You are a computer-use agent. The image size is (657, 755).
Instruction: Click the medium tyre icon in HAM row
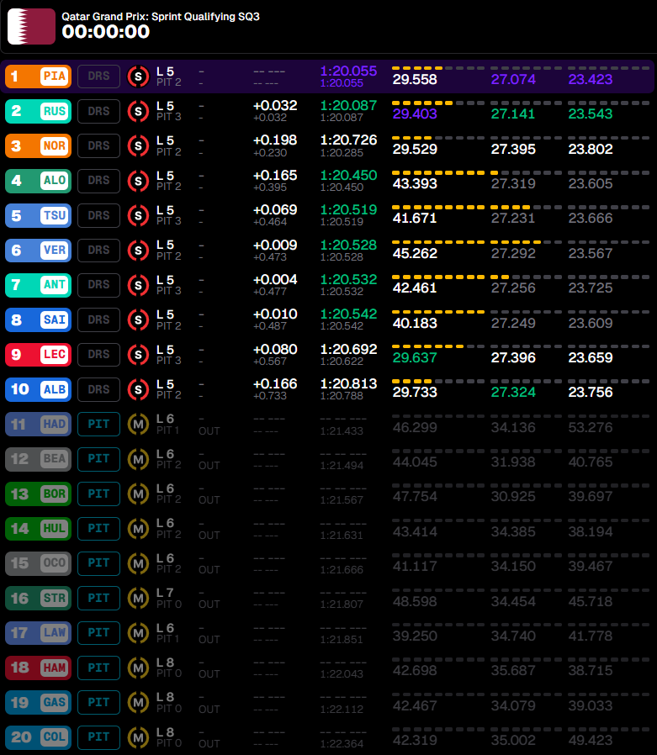(x=138, y=668)
